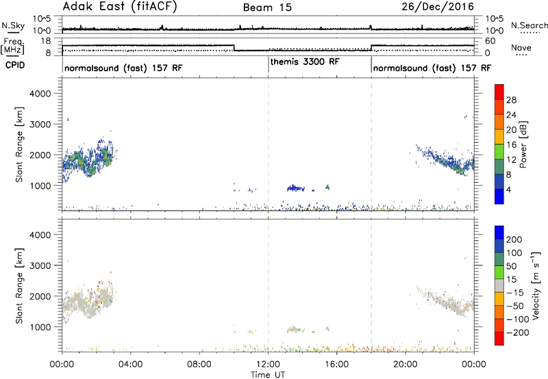Screen dimensions: 548x379
Task: Click the dotted line sample under "Nave"
Action: pyautogui.click(x=521, y=55)
